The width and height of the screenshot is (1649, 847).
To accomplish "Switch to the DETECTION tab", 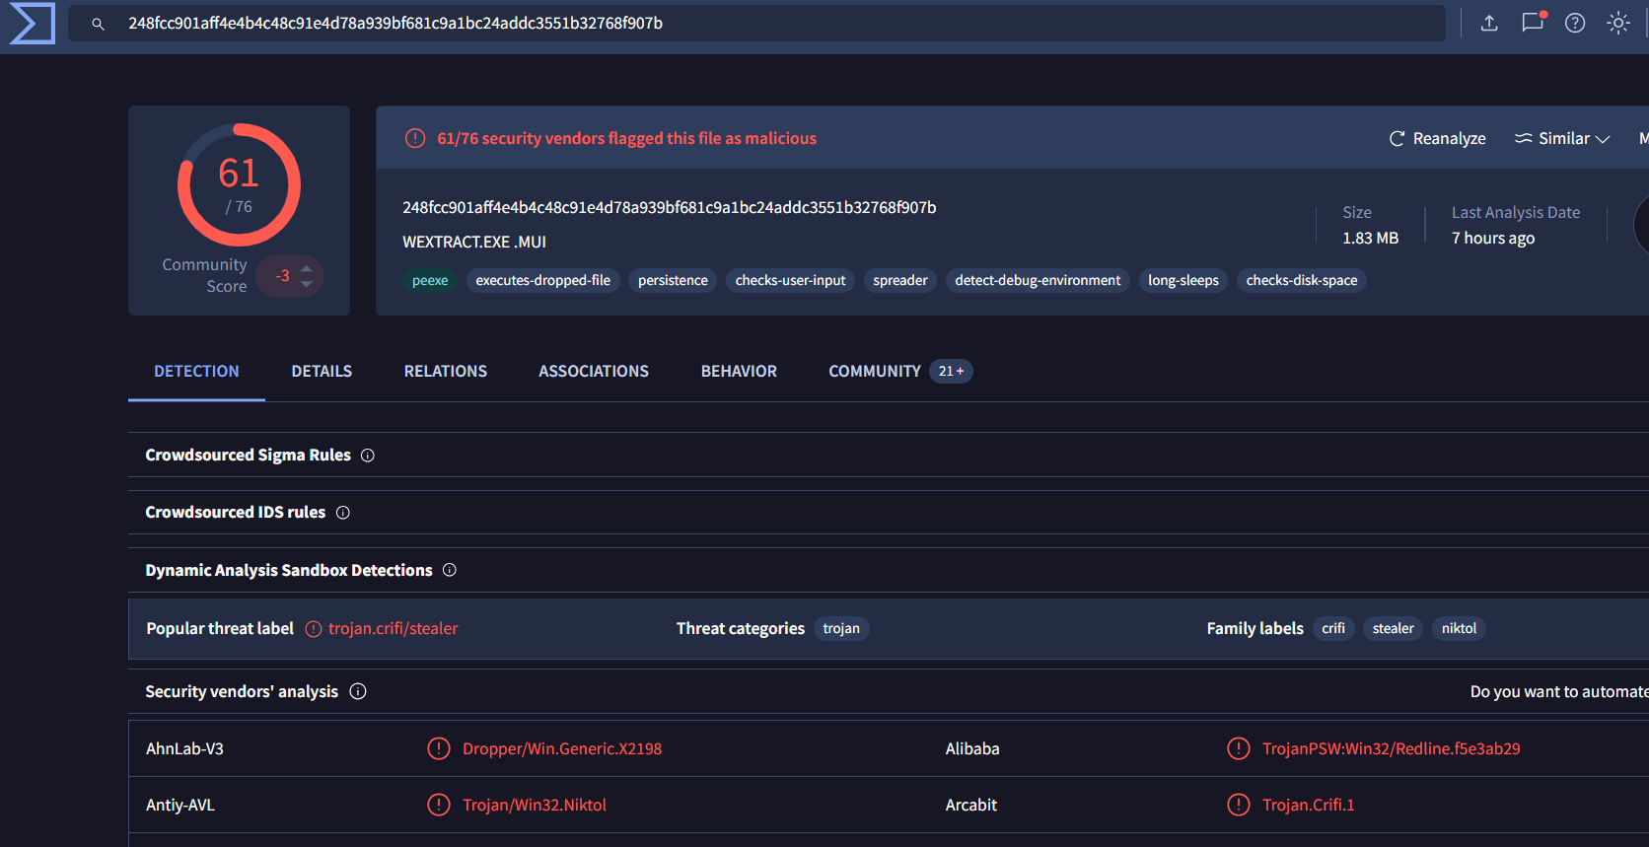I will pos(196,371).
